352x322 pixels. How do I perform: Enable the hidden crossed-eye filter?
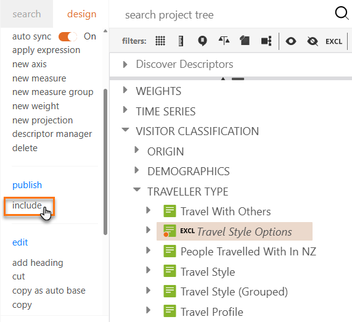pos(313,41)
